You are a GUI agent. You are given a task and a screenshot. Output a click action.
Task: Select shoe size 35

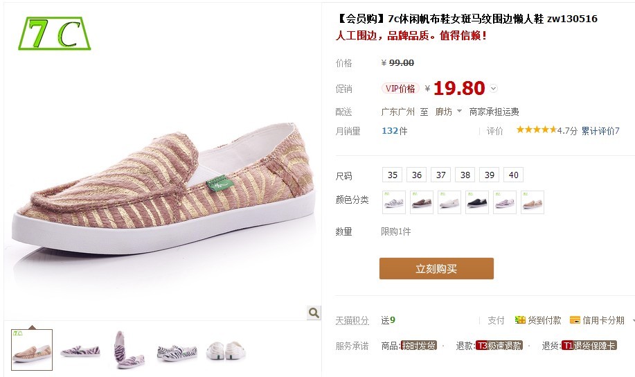click(x=393, y=175)
